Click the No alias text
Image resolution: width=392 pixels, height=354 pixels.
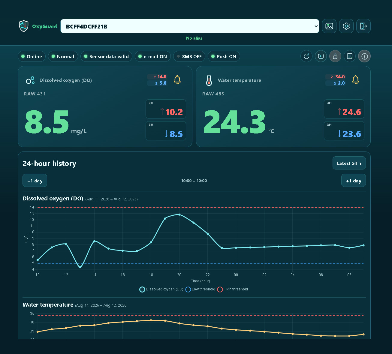point(194,38)
